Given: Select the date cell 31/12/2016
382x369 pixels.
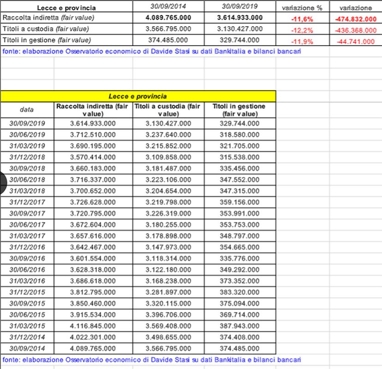Looking at the screenshot, I should 27,247.
